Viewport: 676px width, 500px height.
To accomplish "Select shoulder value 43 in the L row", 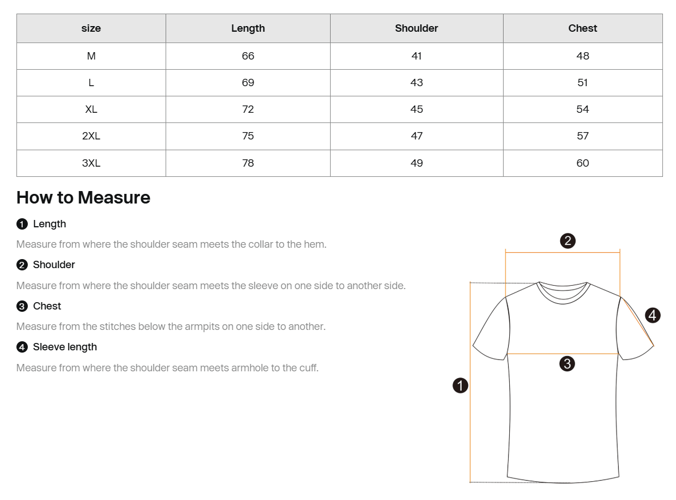I will (416, 83).
